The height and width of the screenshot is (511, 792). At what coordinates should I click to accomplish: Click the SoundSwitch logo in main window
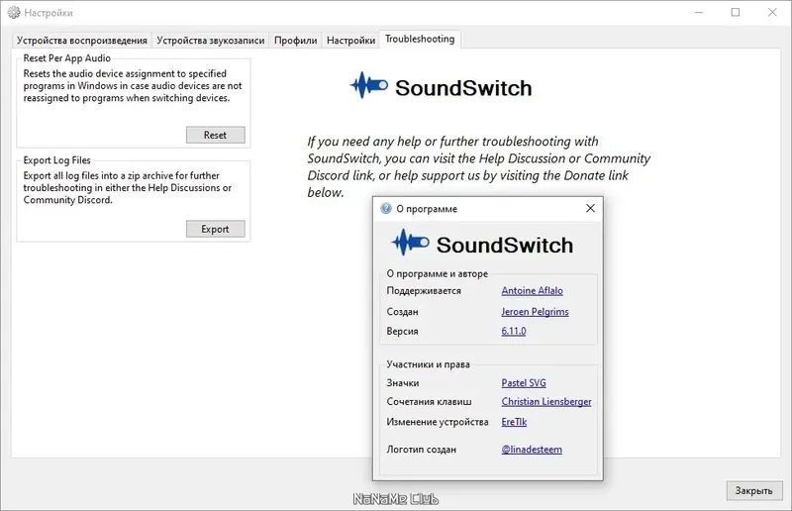click(441, 87)
